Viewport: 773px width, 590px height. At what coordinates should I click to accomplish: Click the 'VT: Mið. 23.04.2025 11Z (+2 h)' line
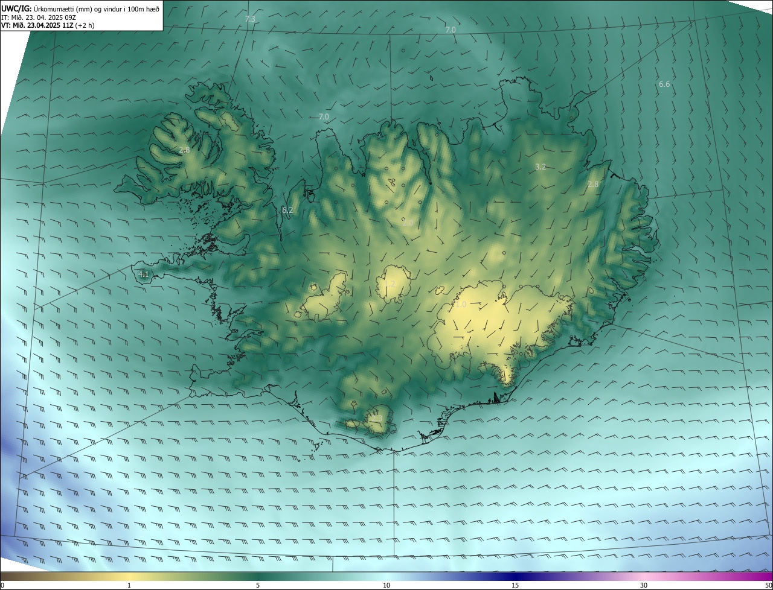[48, 25]
